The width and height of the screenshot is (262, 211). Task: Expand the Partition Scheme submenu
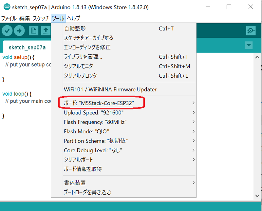click(124, 141)
